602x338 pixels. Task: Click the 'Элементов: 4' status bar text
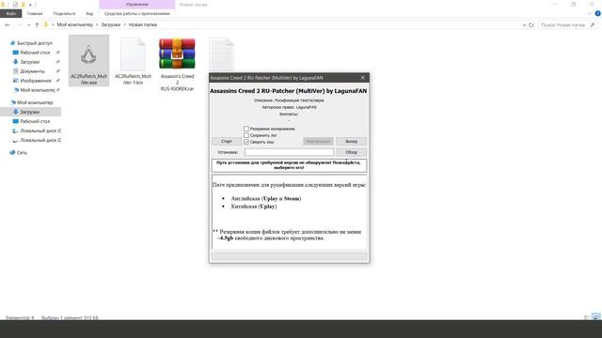20,317
